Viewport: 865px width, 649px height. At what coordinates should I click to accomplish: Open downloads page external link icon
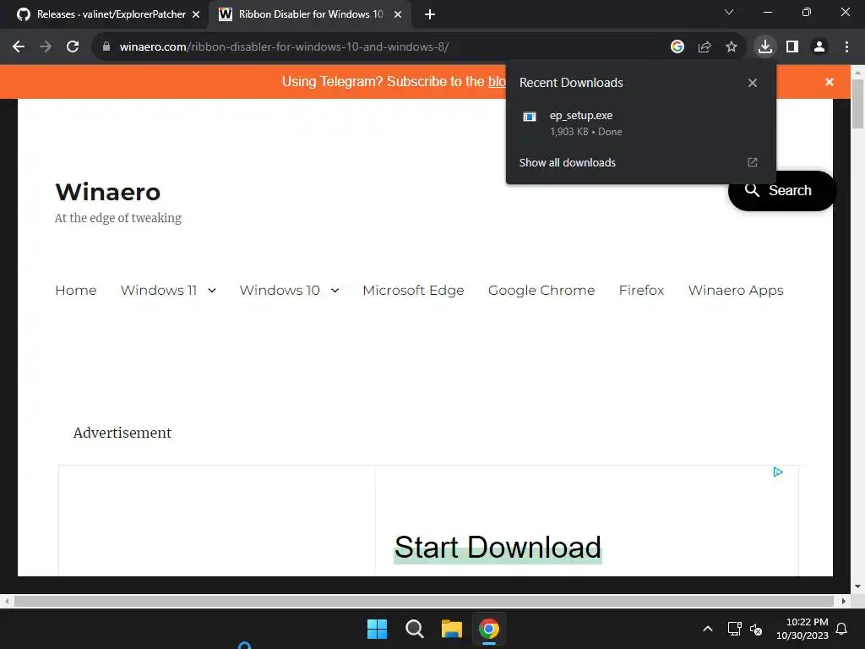pyautogui.click(x=753, y=162)
